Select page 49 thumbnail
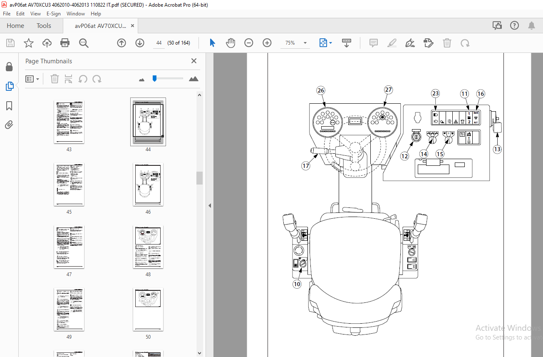543x357 pixels. [x=69, y=310]
